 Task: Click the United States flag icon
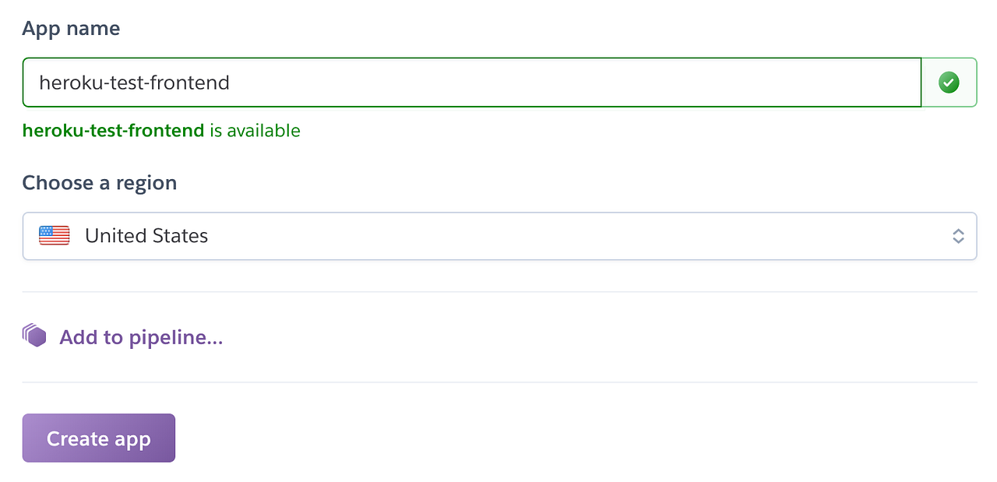pos(53,235)
